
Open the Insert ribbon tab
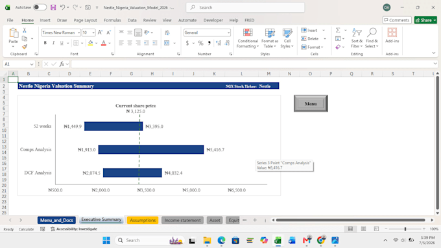click(45, 20)
